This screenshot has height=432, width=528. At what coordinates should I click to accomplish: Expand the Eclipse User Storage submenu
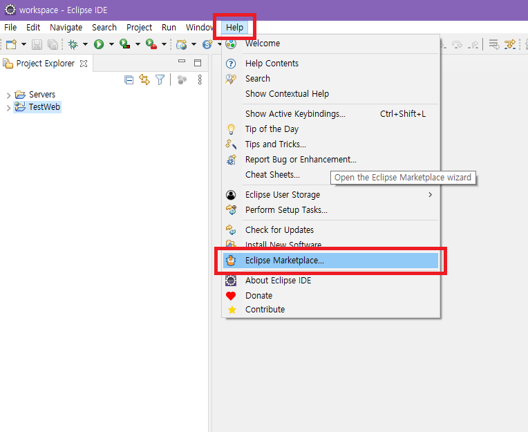point(331,195)
